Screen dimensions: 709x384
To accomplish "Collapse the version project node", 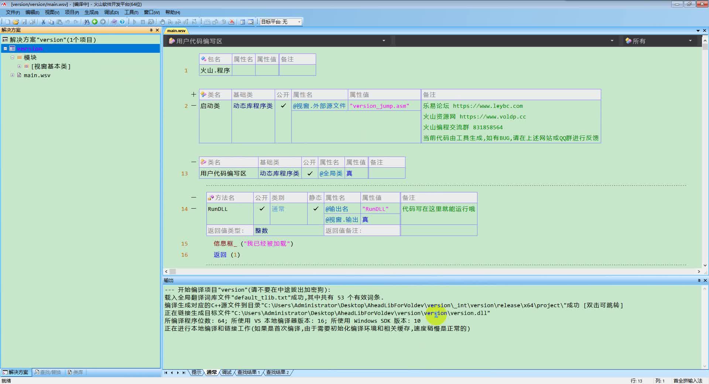I will click(6, 48).
